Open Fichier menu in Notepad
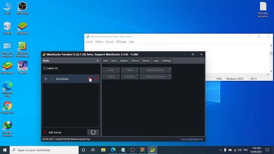 89,42
